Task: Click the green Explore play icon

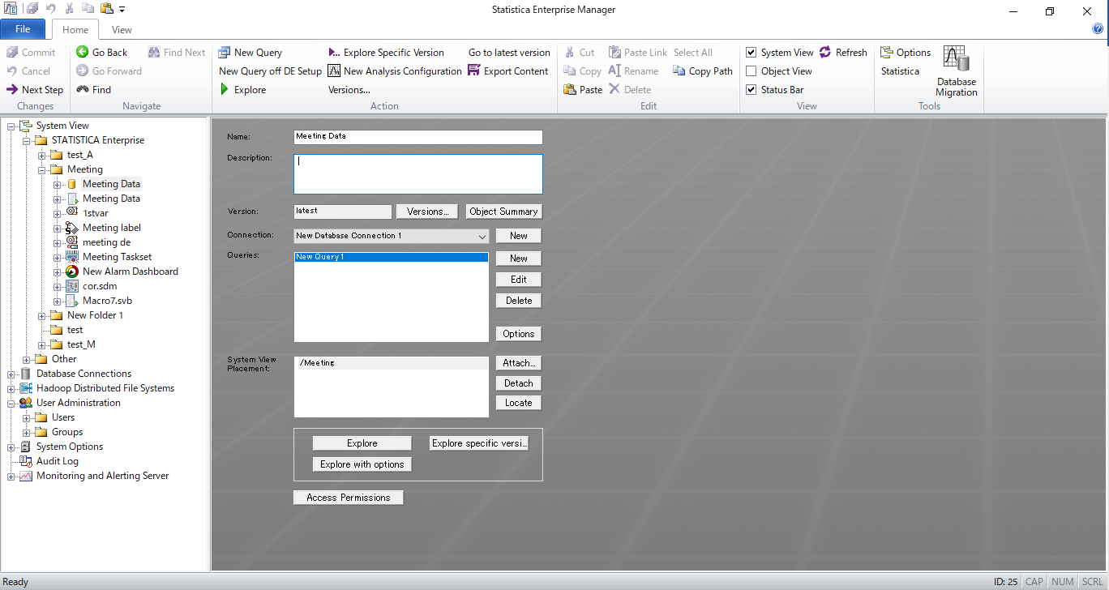Action: [x=225, y=89]
